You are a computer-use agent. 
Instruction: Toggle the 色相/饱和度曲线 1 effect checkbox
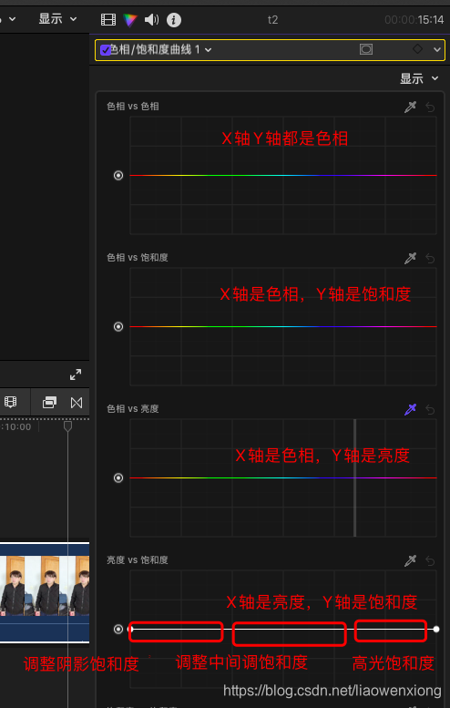pos(105,50)
